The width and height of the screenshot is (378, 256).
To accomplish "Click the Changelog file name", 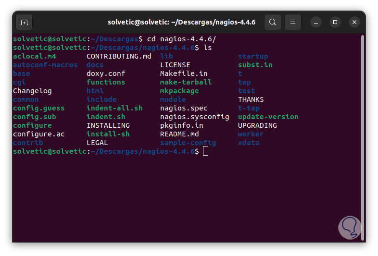I will point(32,91).
